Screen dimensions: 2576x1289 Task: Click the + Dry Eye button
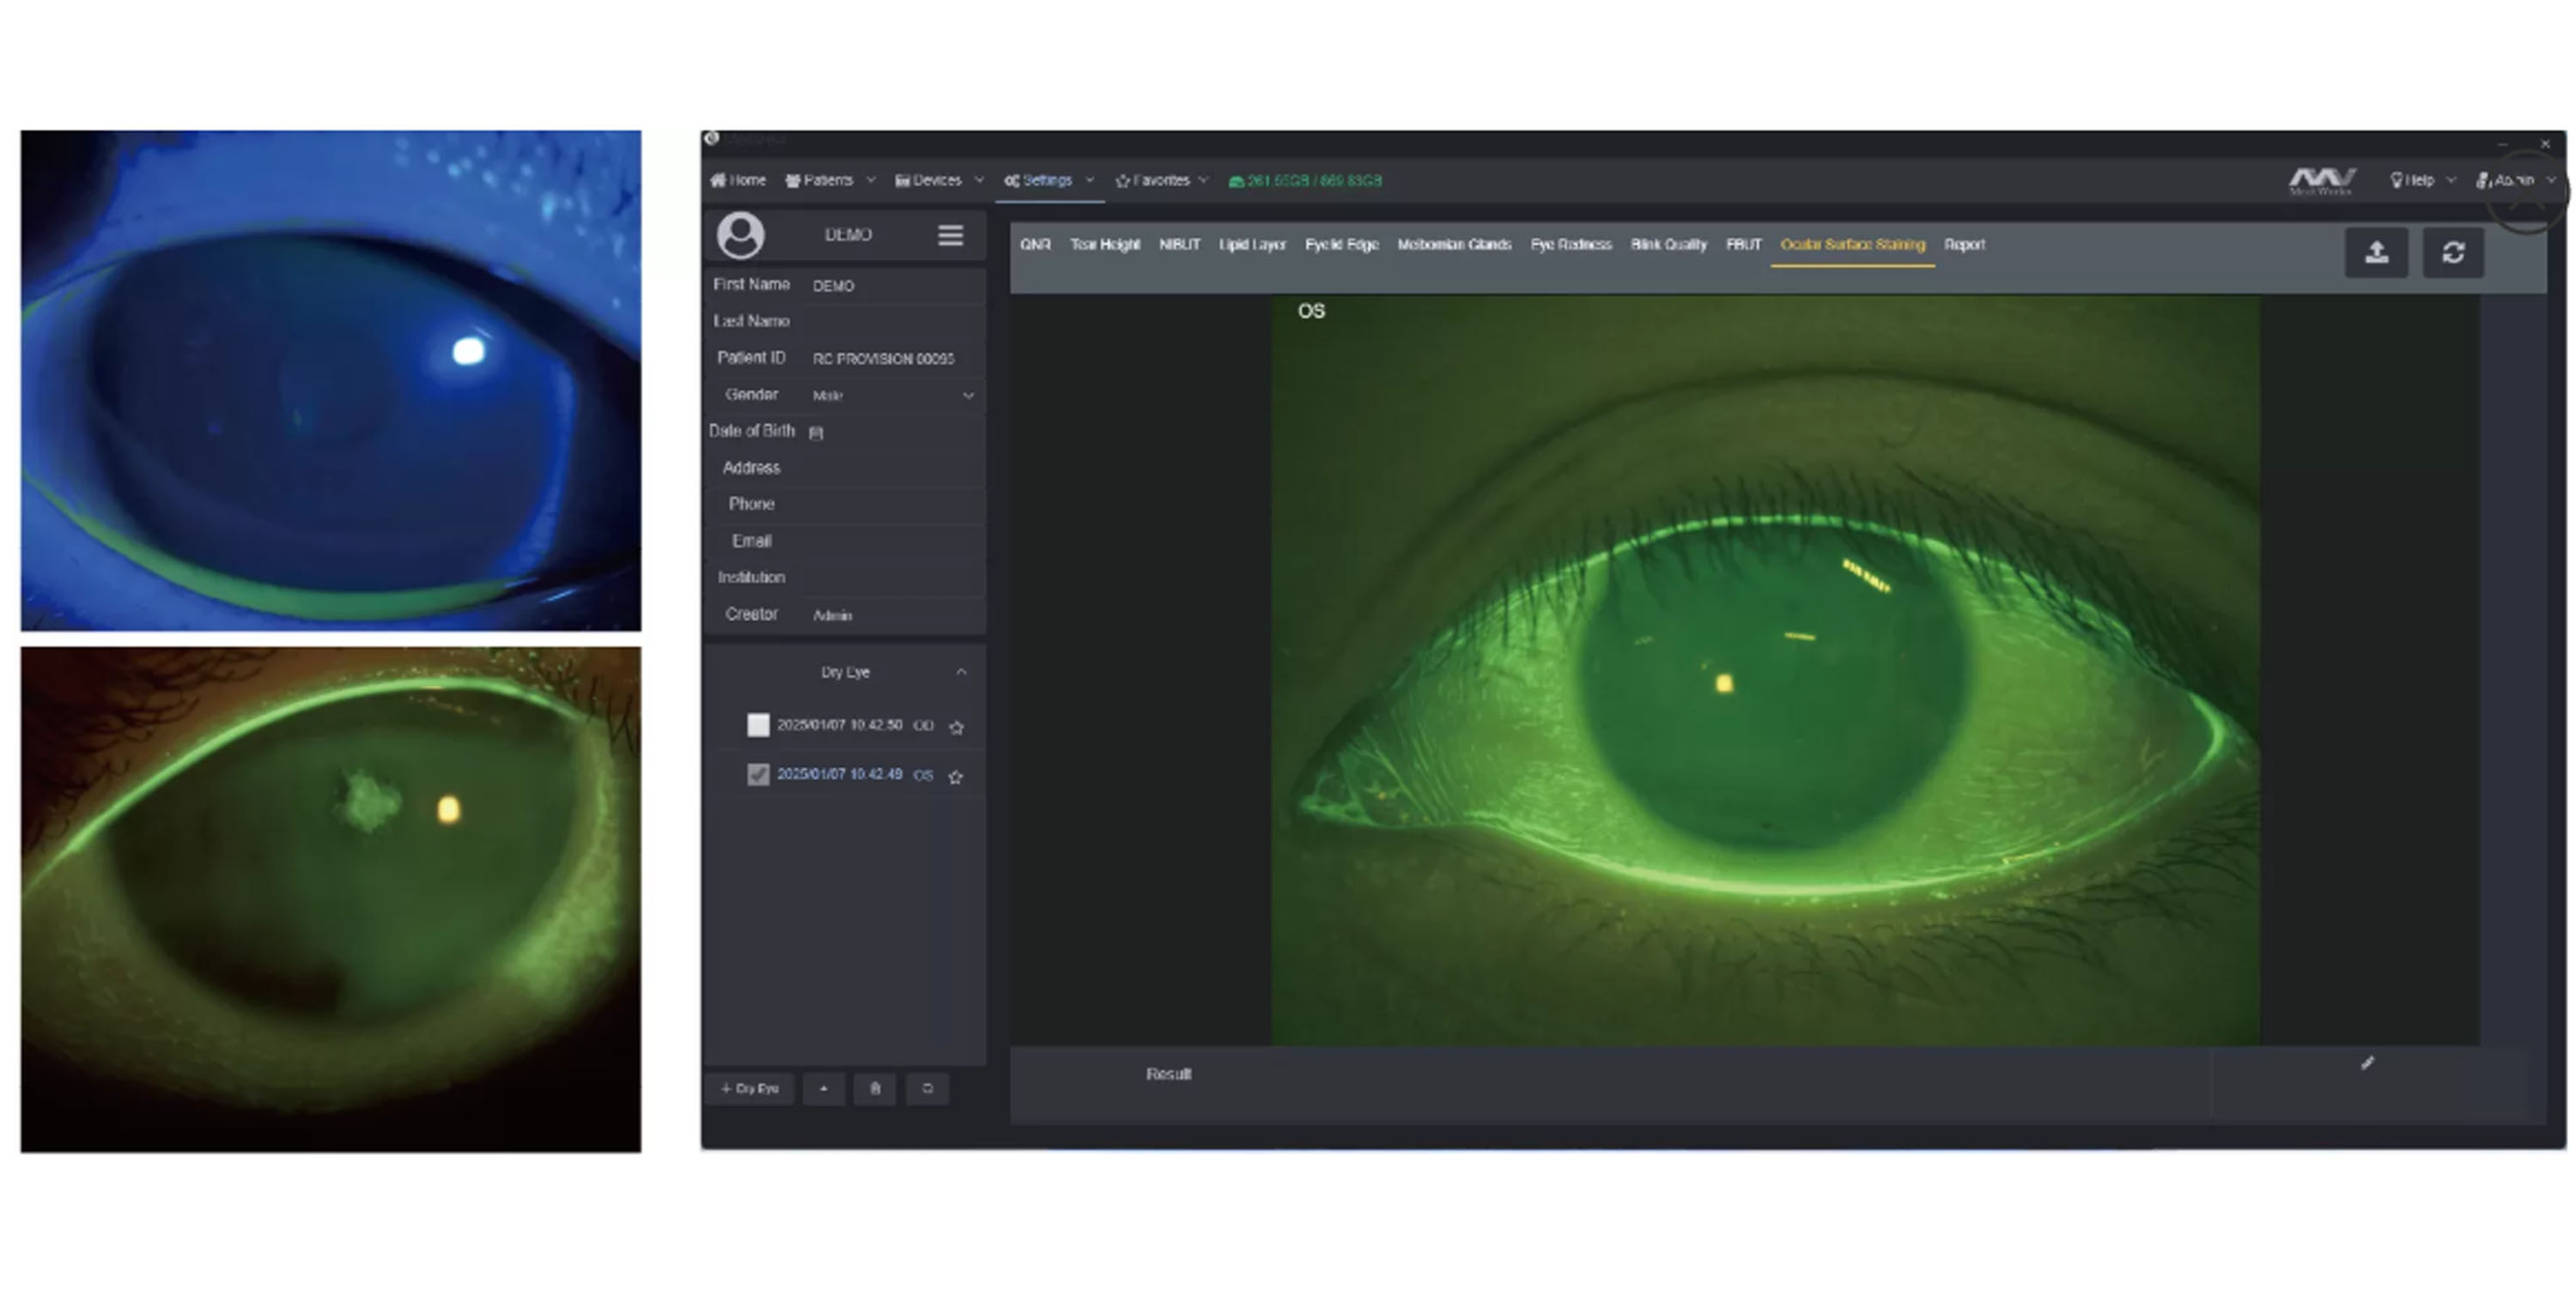pos(750,1088)
